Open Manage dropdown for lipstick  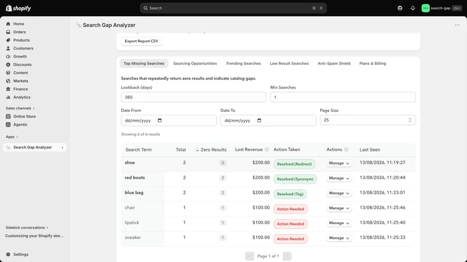pyautogui.click(x=339, y=223)
